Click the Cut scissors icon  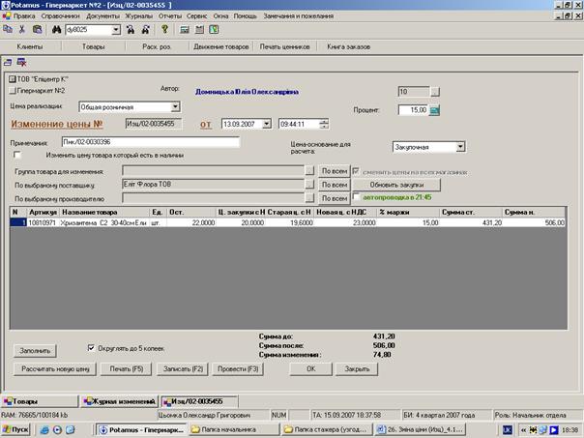(22, 29)
